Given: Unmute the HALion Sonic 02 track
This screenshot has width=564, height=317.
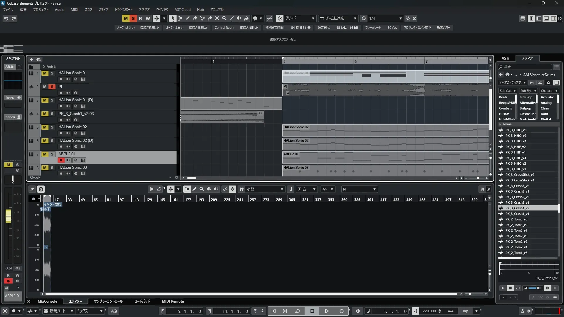Looking at the screenshot, I should pos(45,127).
